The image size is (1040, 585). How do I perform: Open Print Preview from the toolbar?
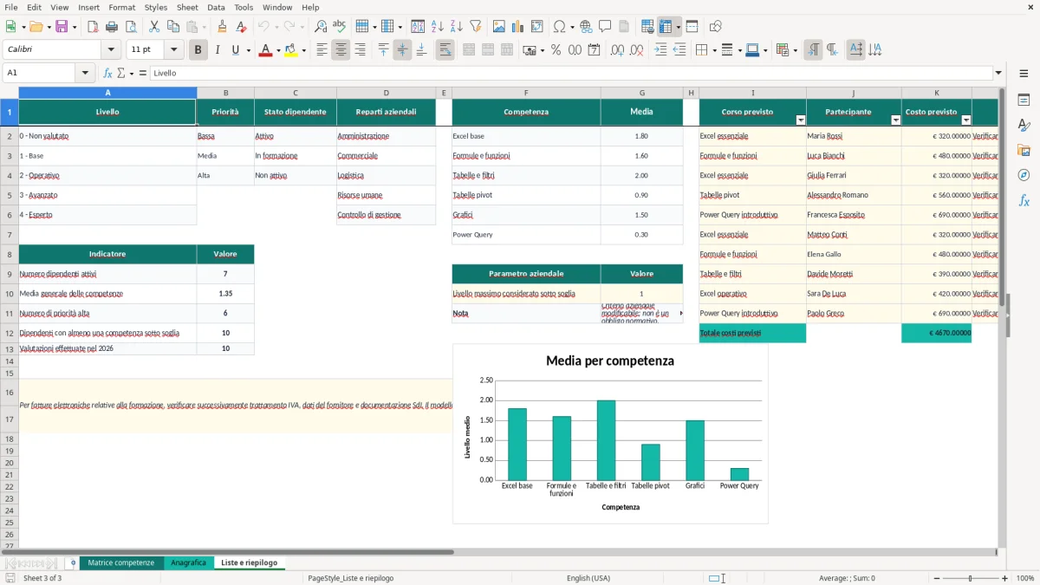coord(131,27)
